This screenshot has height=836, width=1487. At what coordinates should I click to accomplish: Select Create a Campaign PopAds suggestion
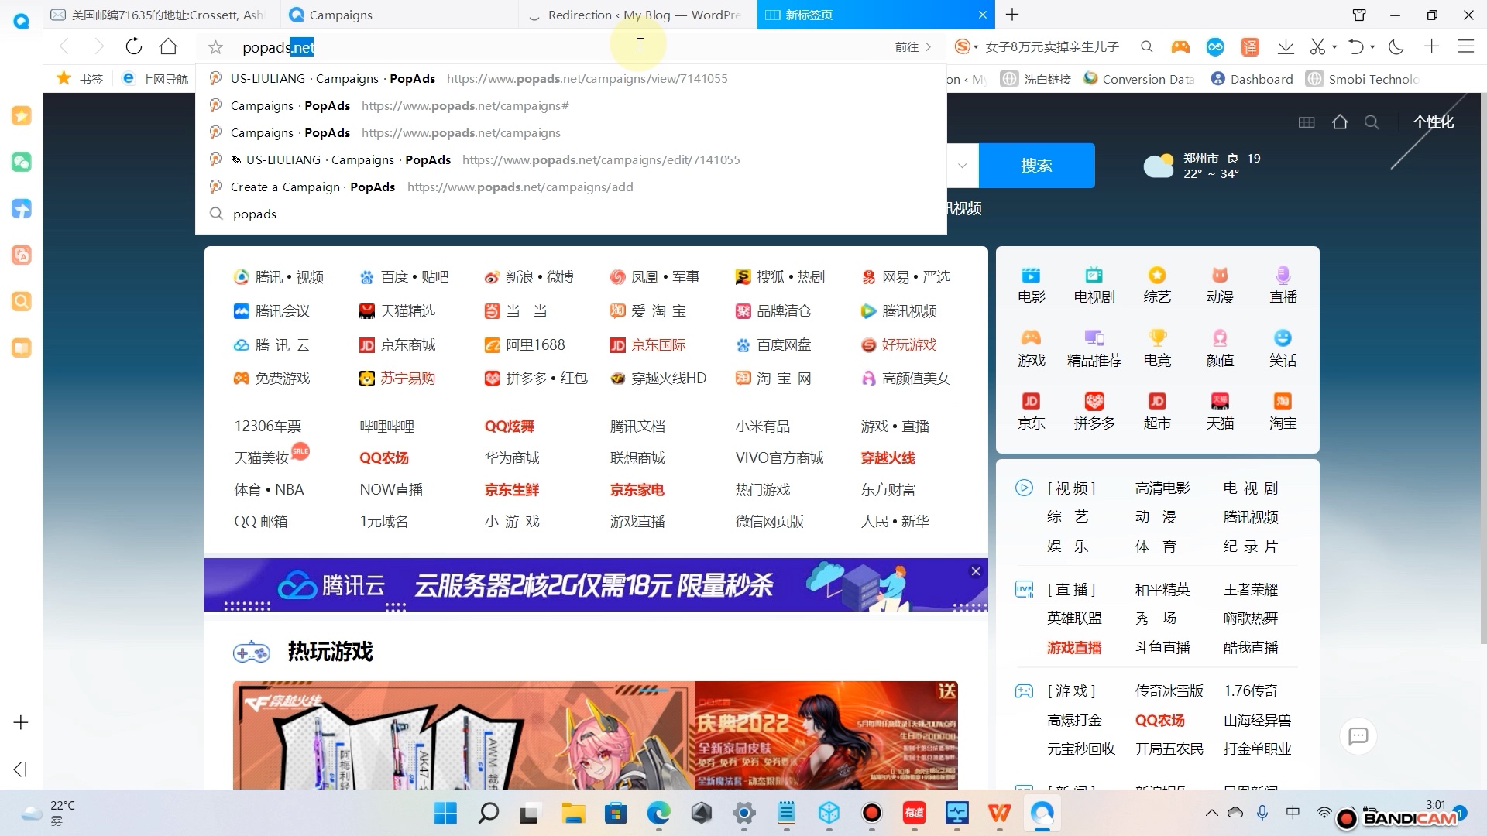(x=571, y=187)
